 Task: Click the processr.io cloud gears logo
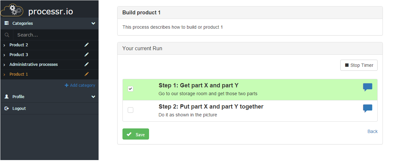[x=12, y=10]
